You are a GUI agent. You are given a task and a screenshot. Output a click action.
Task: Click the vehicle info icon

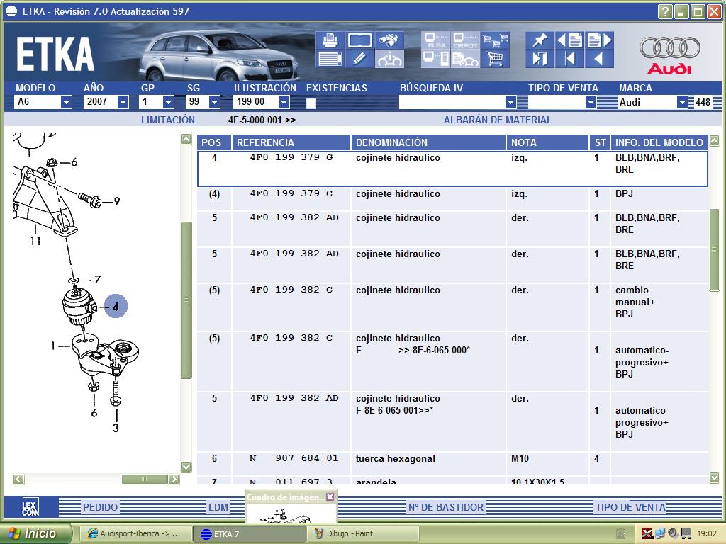pos(389,59)
